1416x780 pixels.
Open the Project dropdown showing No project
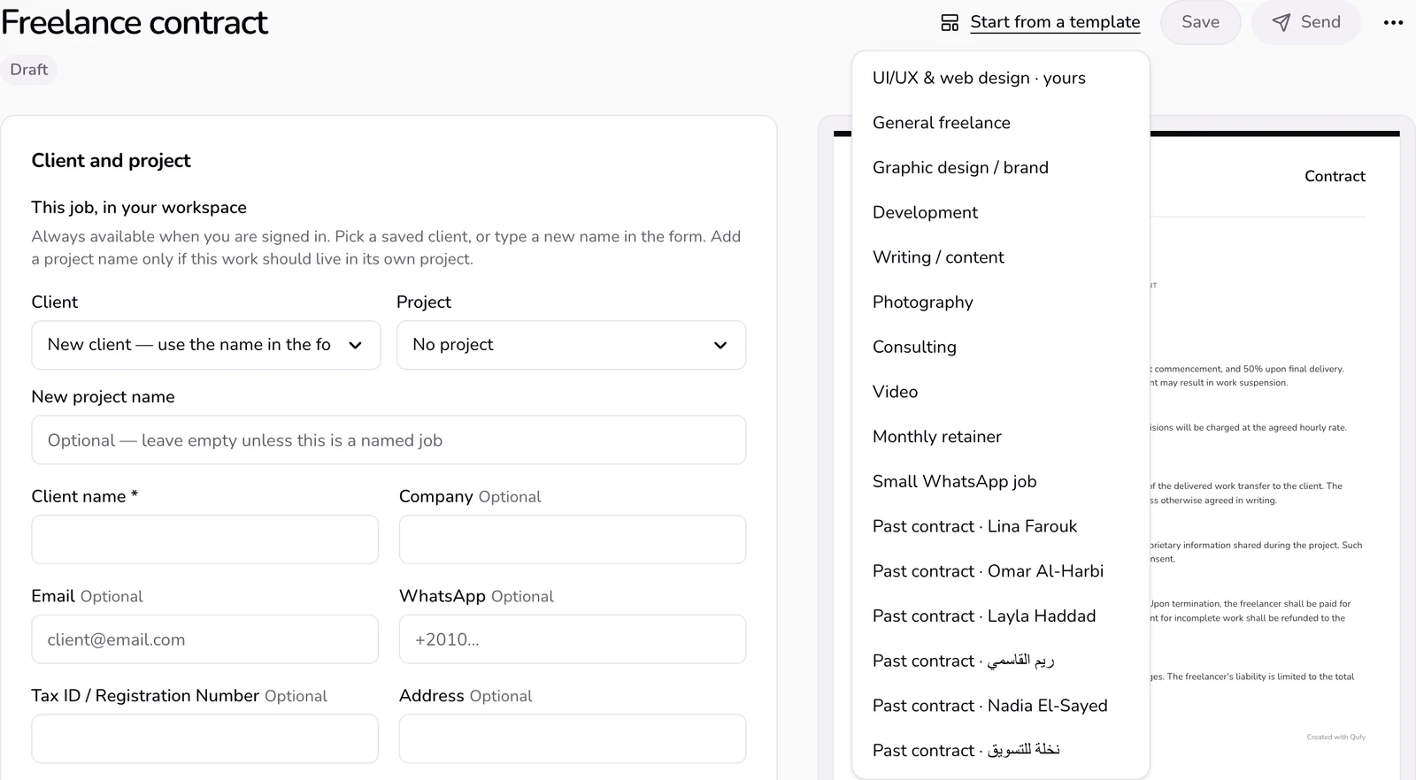pyautogui.click(x=571, y=345)
